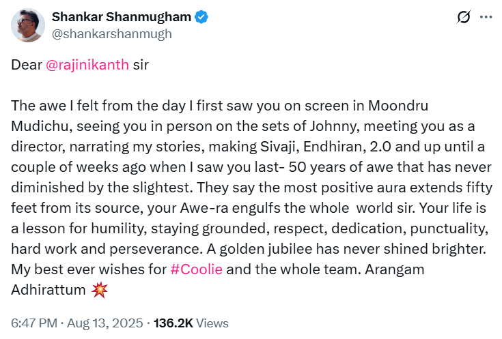The width and height of the screenshot is (502, 339).
Task: Click Shankar Shanmugham's profile avatar
Action: pyautogui.click(x=27, y=25)
